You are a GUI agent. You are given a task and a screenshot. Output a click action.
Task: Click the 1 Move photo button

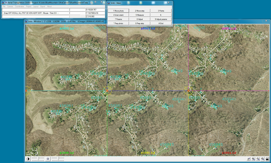[118, 11]
